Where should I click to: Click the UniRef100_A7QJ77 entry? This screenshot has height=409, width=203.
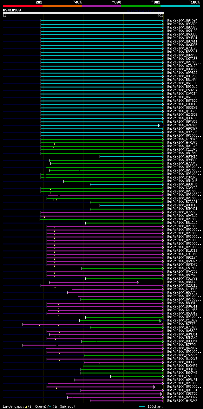click(182, 66)
